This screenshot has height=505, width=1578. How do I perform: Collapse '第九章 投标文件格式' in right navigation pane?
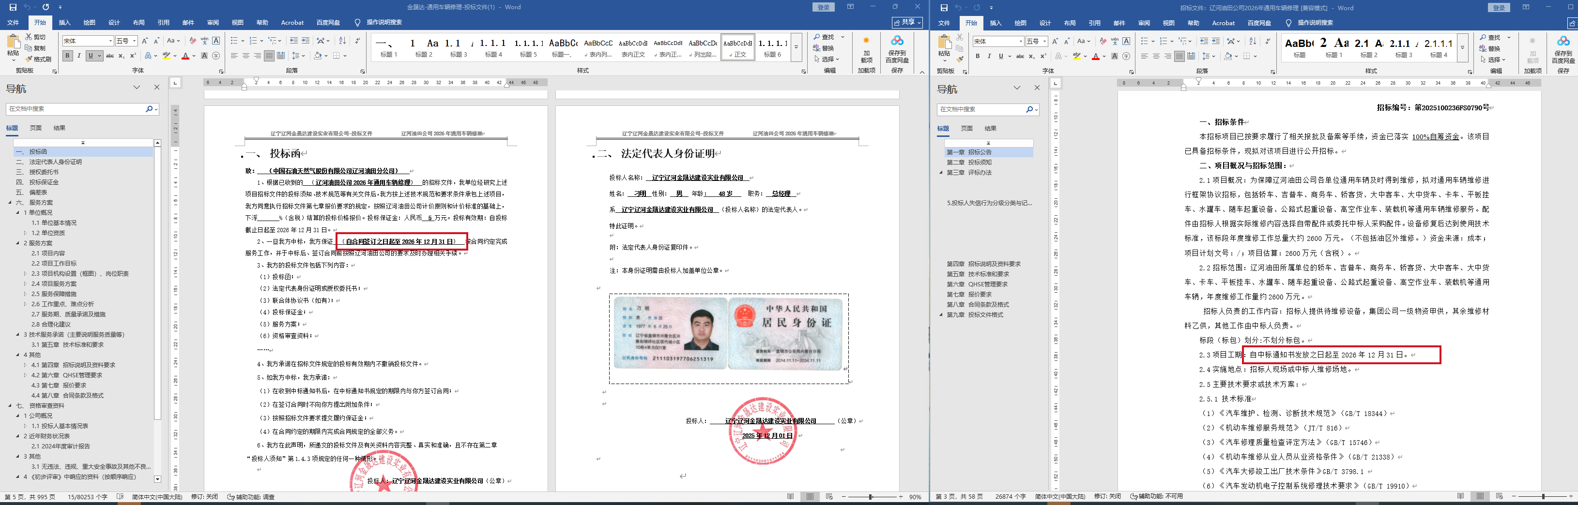click(x=942, y=315)
